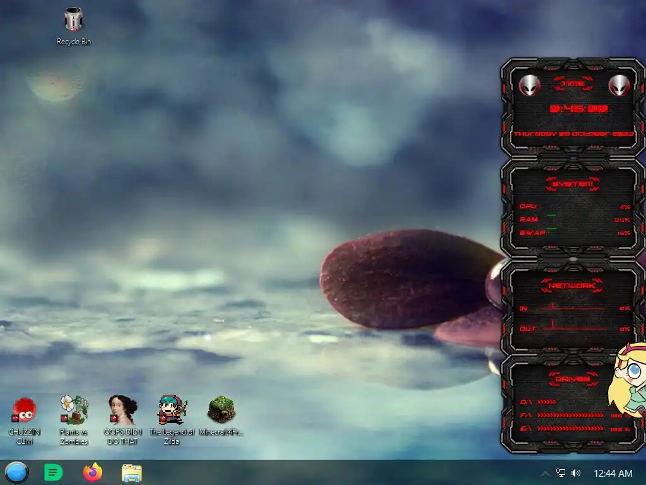Click the CPU label in System widget
This screenshot has height=485, width=646.
[528, 207]
